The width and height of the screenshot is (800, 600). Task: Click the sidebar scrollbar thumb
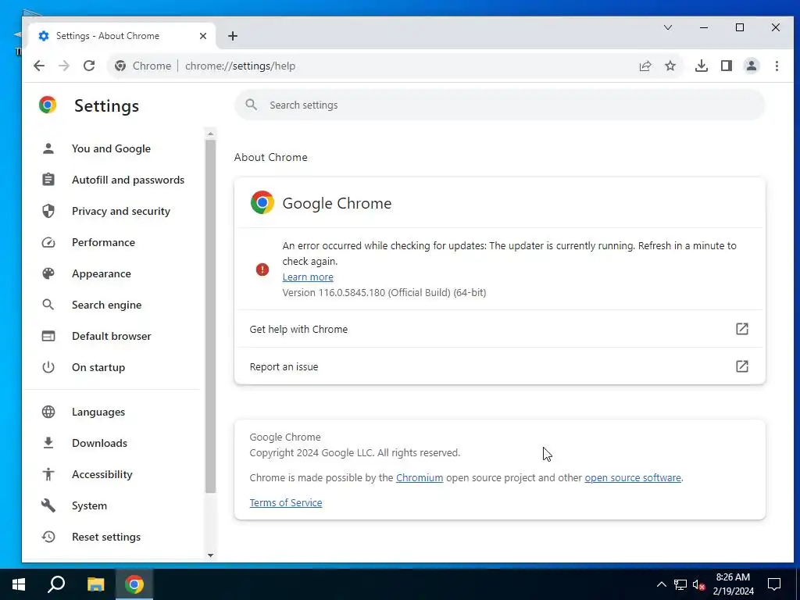pos(210,316)
